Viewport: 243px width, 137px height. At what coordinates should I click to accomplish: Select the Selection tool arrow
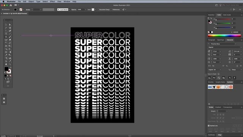pyautogui.click(x=6, y=25)
